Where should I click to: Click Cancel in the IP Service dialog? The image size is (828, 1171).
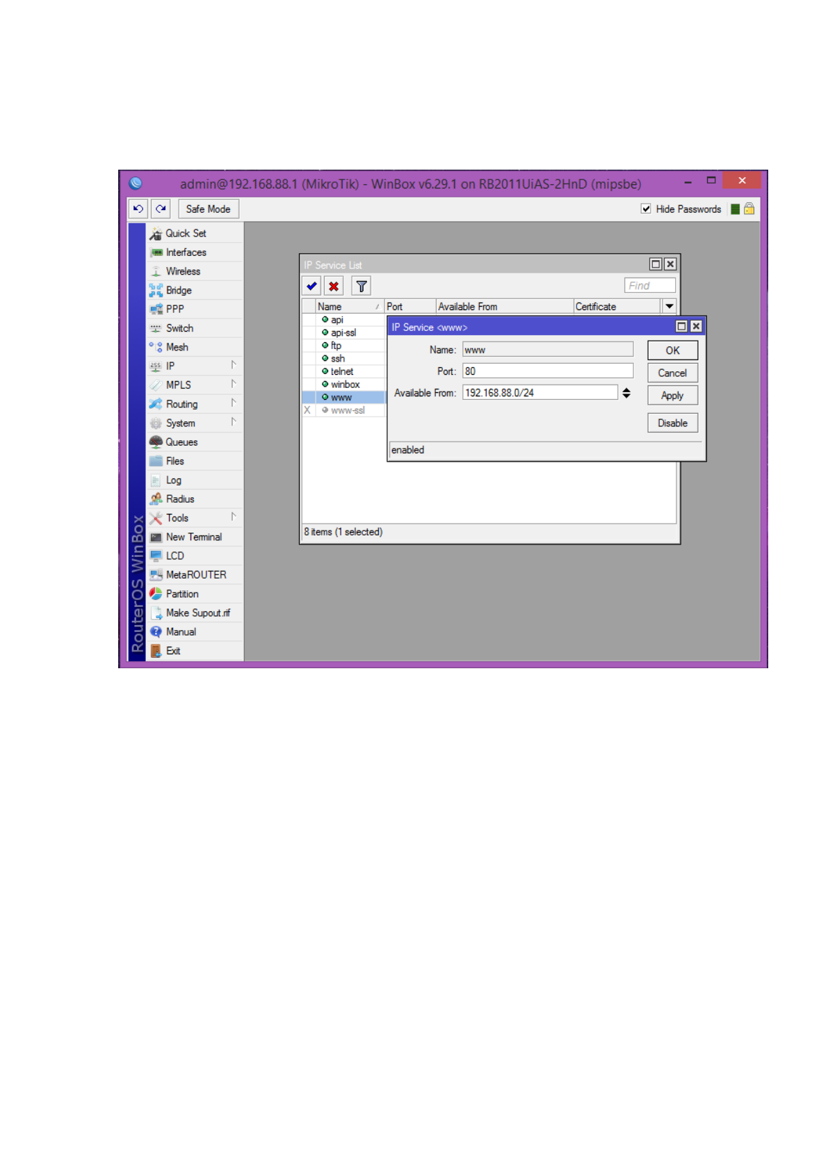tap(672, 373)
